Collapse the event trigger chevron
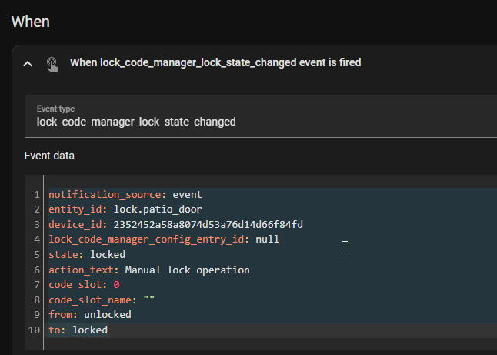This screenshot has height=355, width=497. coord(28,64)
